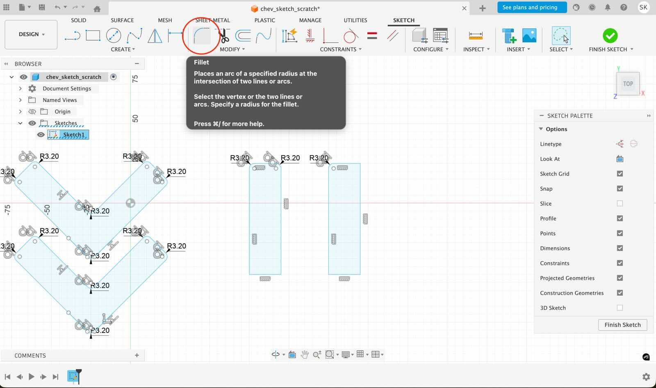
Task: Open the DESIGN workspace dropdown
Action: [x=31, y=34]
